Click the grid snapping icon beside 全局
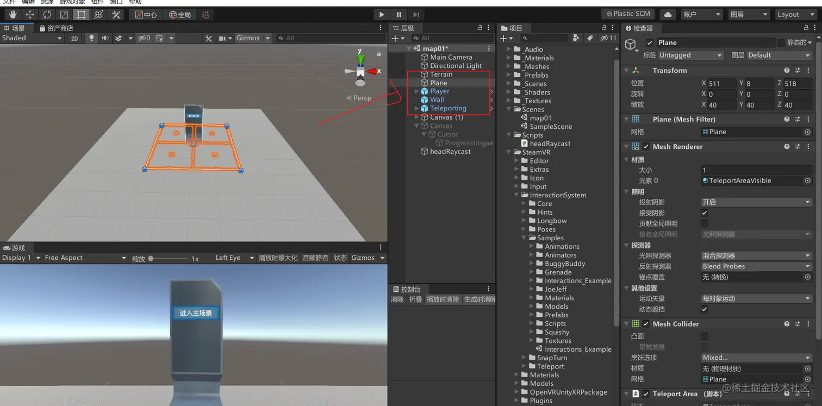 tap(205, 15)
